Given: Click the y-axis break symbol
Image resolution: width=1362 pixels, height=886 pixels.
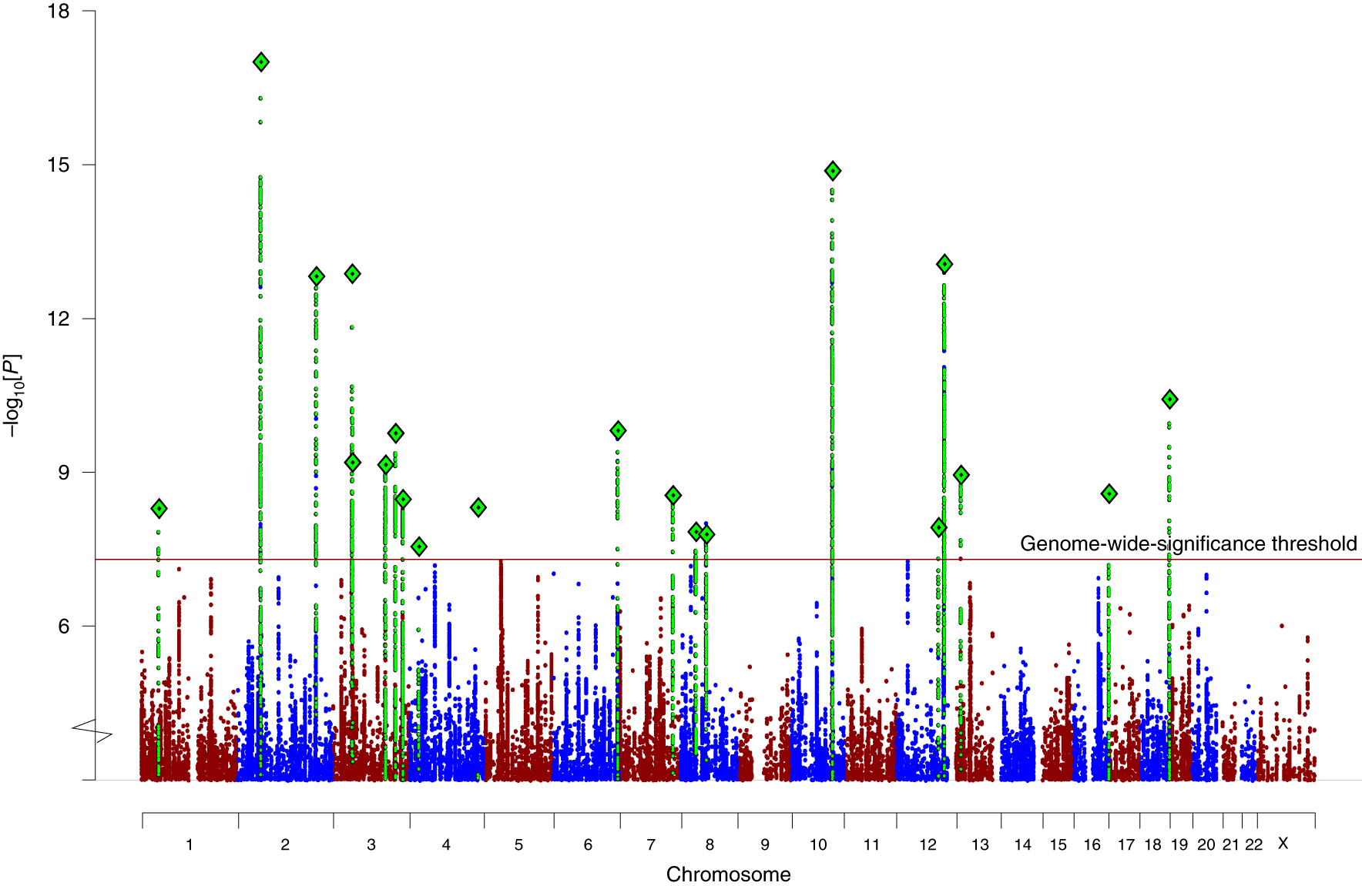Looking at the screenshot, I should 94,732.
